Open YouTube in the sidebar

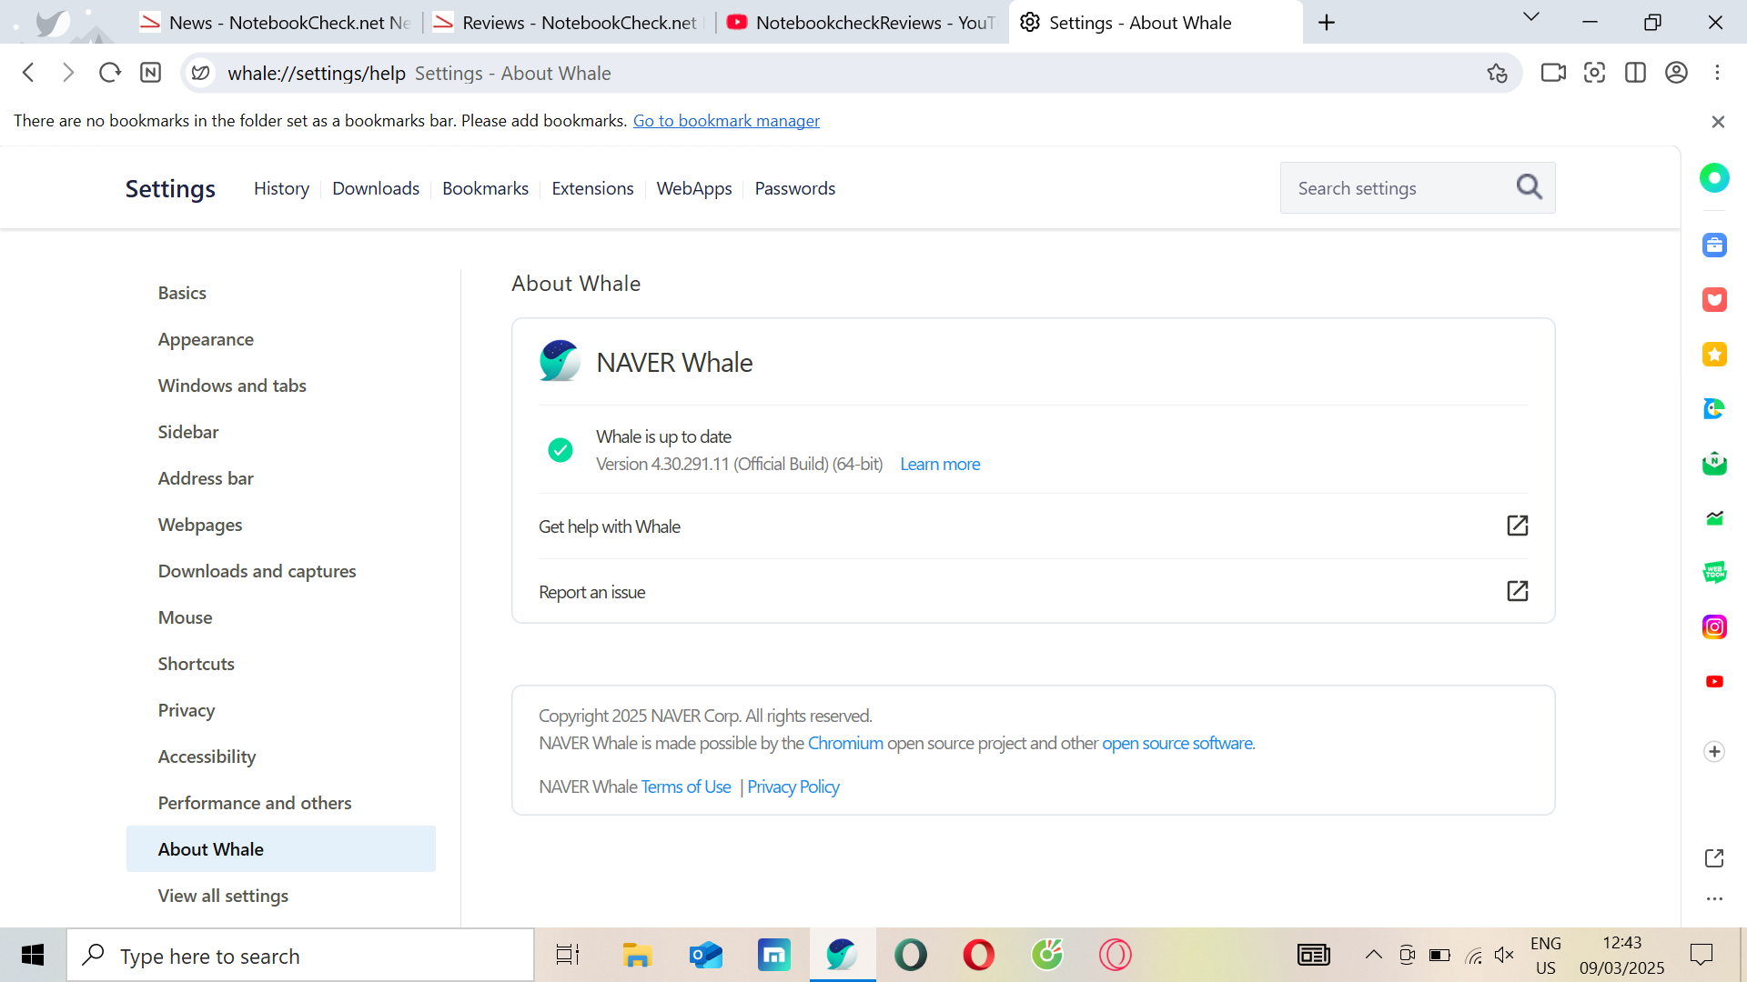[1714, 681]
